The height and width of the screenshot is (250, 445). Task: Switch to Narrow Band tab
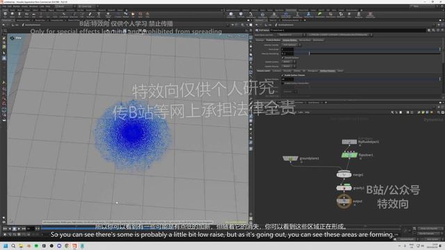(305, 40)
